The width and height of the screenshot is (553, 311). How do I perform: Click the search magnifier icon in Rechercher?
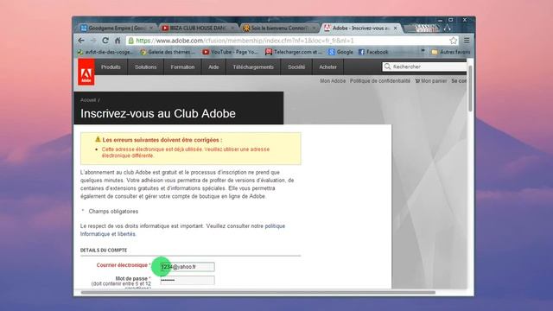pos(387,67)
